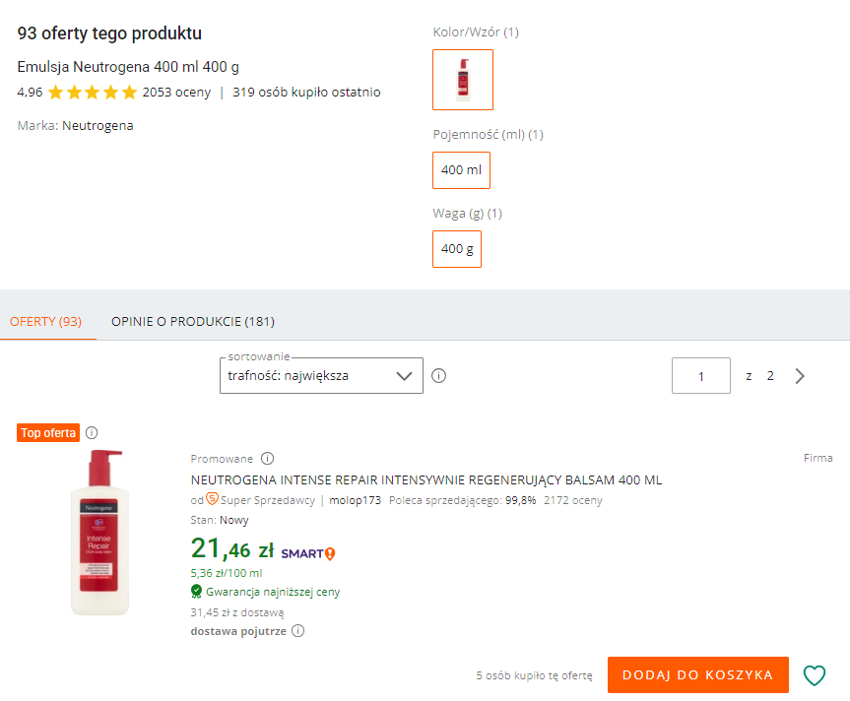Screen dimensions: 850x701
Task: Select the Kolor/Wzór product swatch
Action: point(462,79)
